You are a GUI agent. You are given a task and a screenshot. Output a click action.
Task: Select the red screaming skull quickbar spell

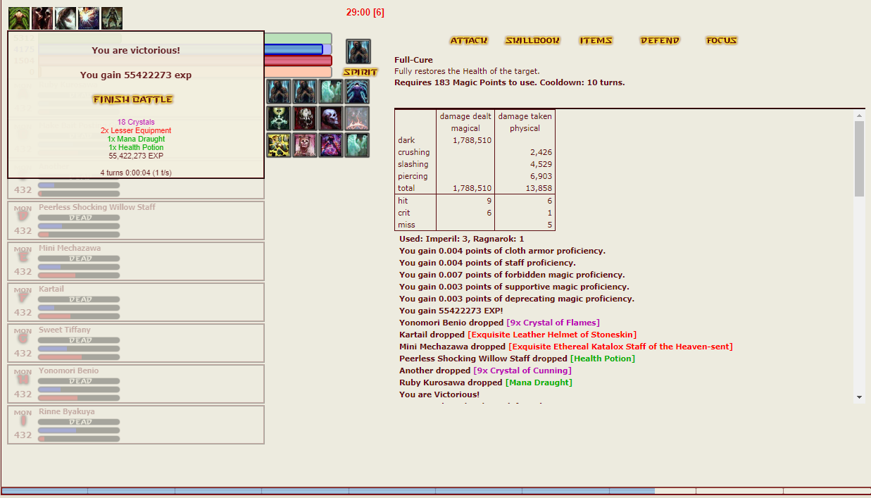click(x=305, y=118)
